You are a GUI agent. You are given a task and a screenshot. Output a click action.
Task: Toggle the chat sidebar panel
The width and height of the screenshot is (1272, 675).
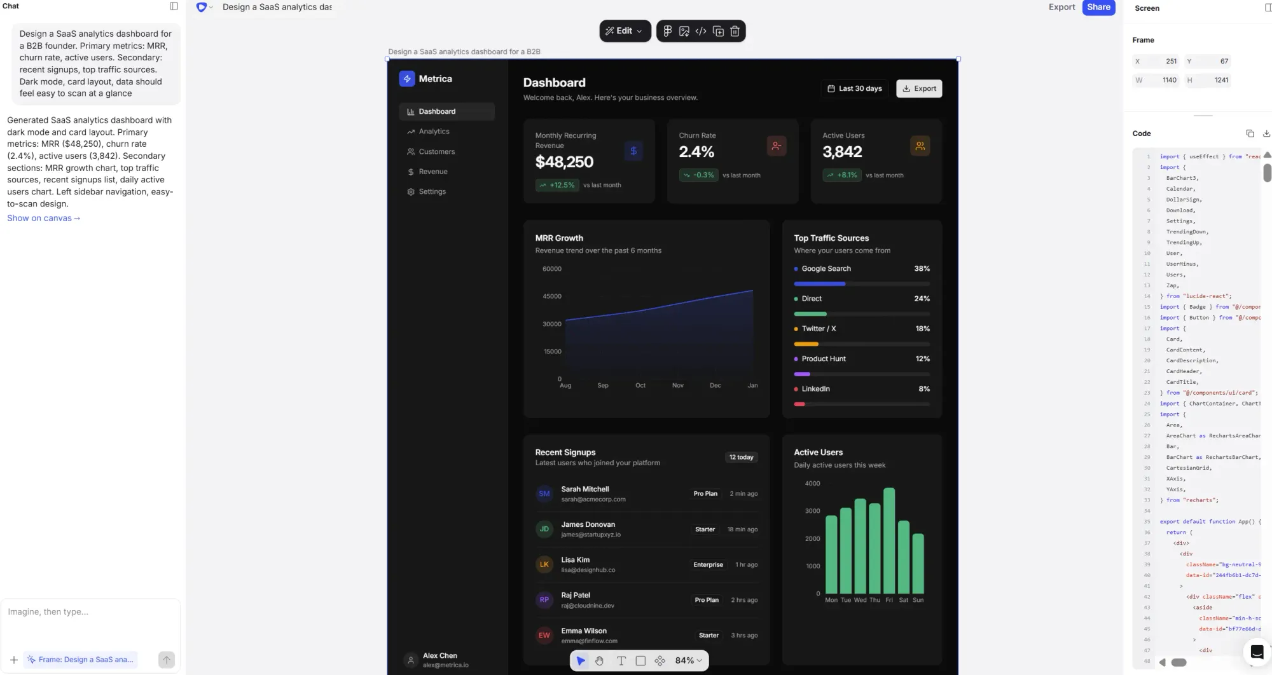tap(173, 6)
